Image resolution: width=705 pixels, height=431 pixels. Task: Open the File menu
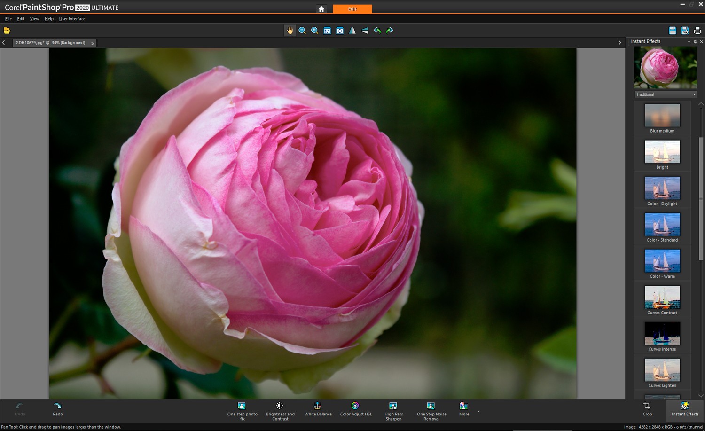point(8,19)
